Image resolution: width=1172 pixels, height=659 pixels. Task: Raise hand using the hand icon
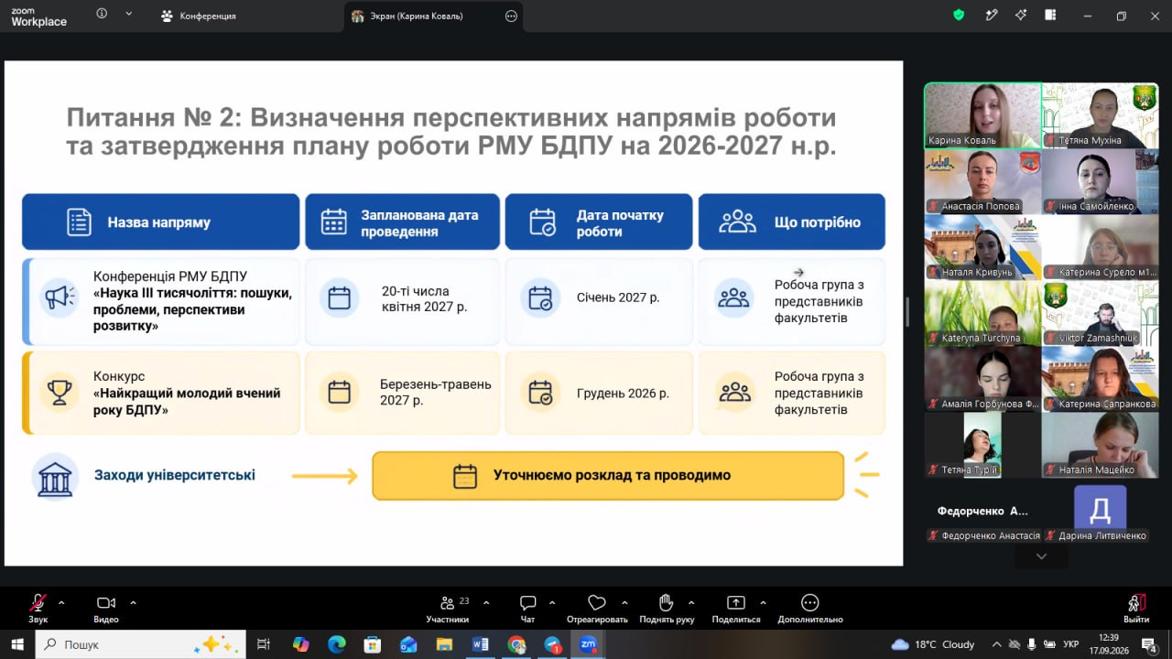(x=667, y=602)
